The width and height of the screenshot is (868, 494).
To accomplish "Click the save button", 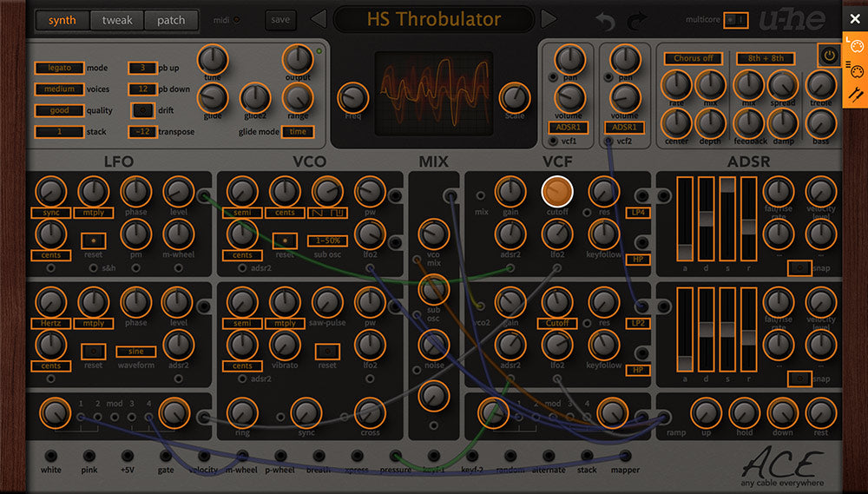I will coord(279,19).
